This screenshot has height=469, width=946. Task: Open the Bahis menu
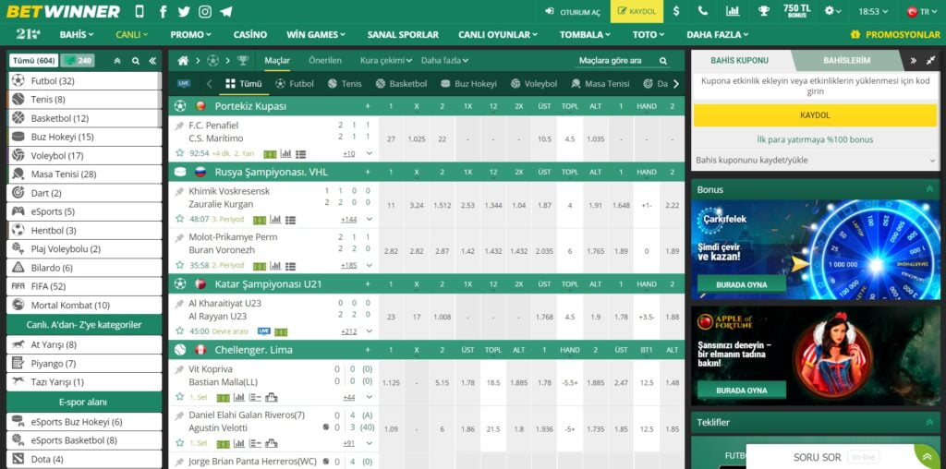click(77, 35)
